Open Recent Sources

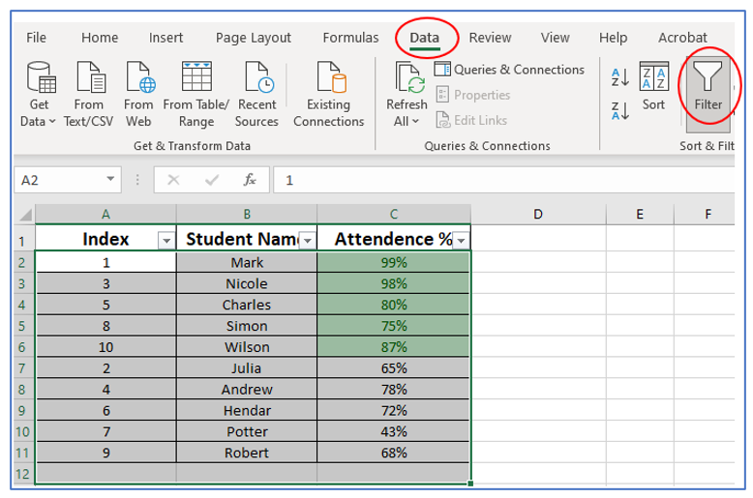click(256, 95)
